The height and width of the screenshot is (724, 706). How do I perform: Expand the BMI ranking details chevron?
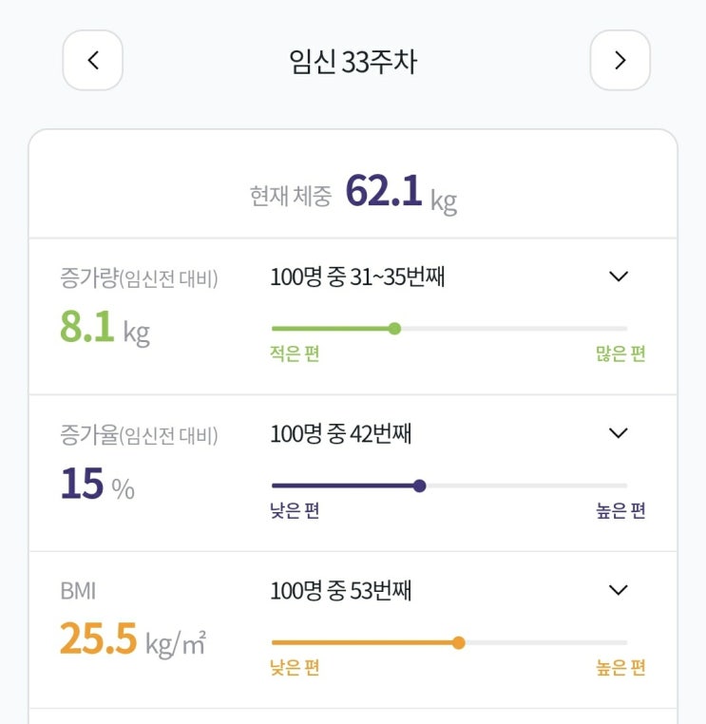[x=619, y=590]
